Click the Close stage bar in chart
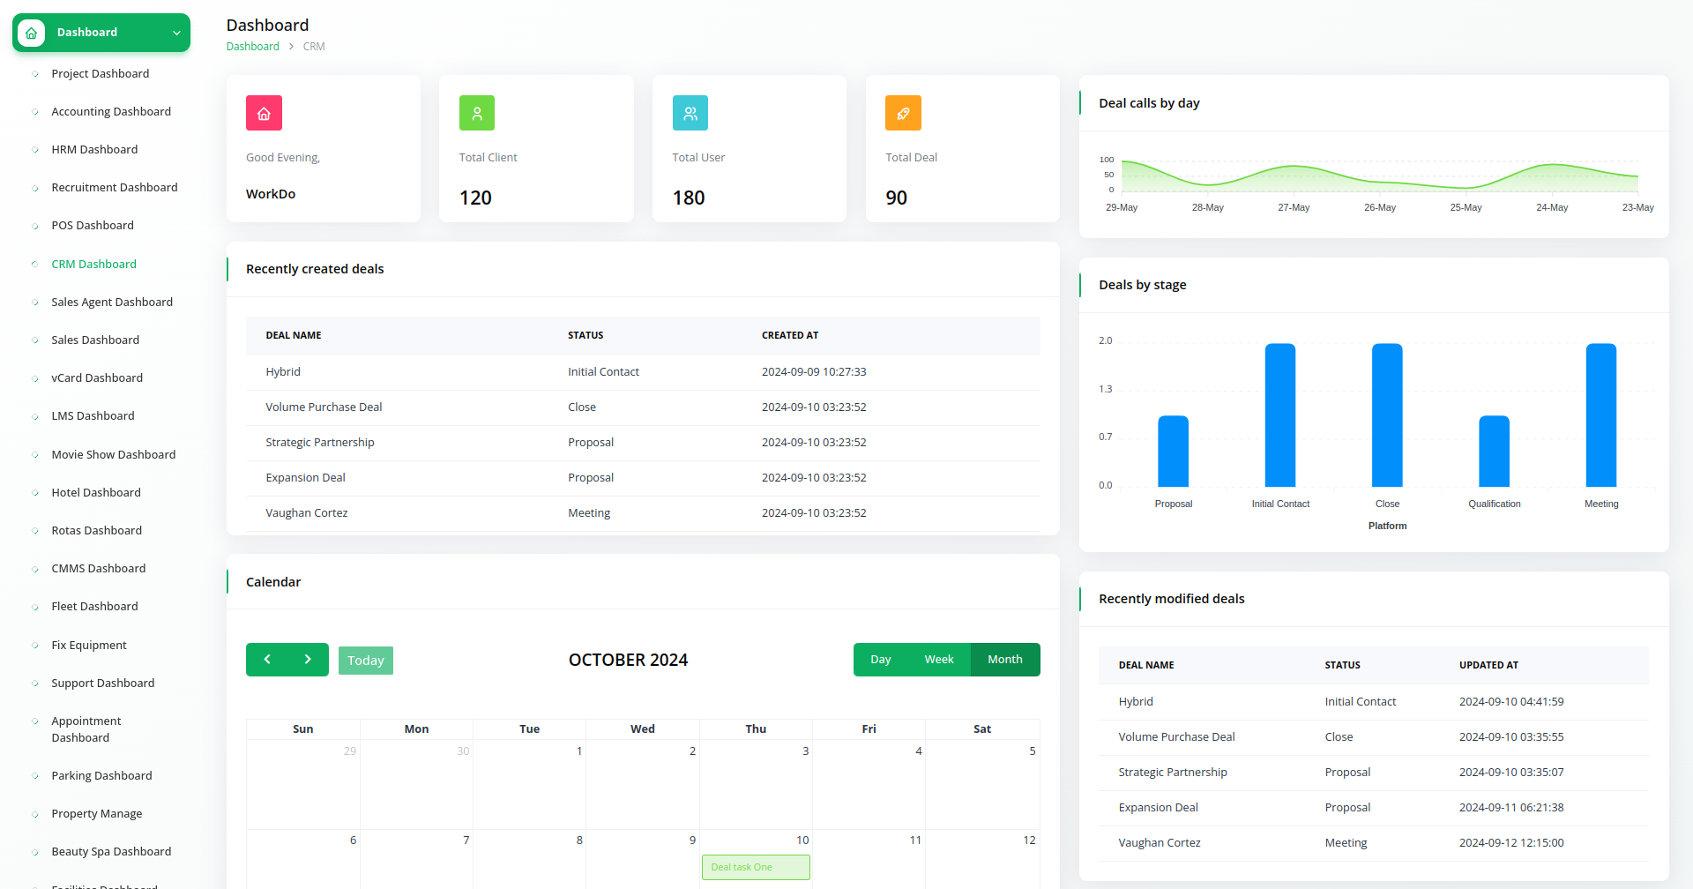 [x=1386, y=415]
